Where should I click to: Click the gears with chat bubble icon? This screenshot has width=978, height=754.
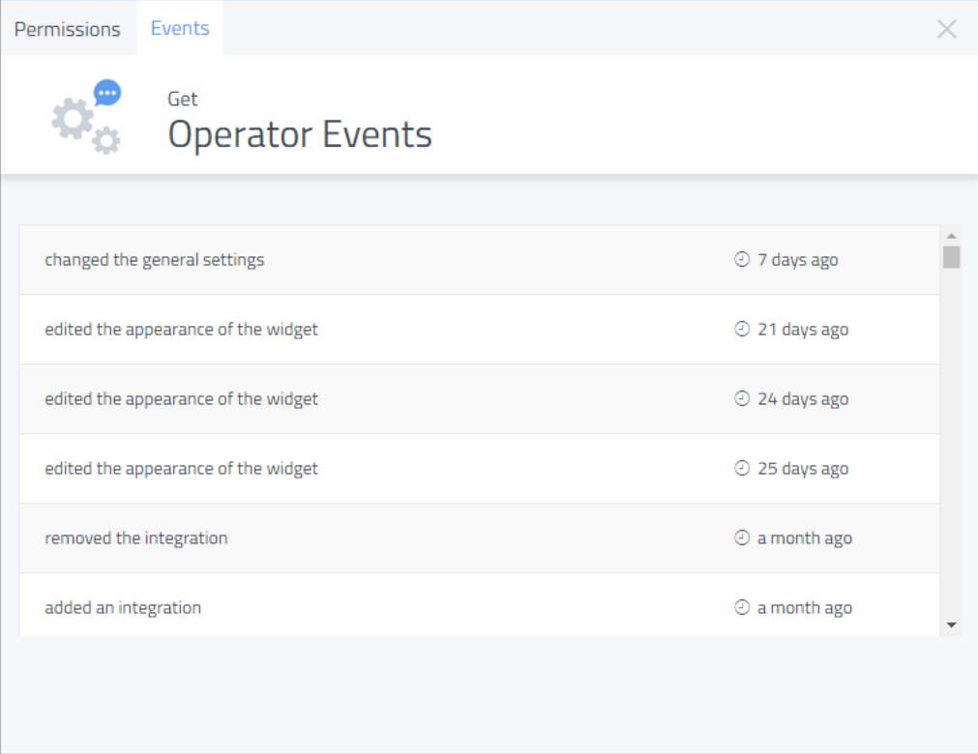point(86,118)
